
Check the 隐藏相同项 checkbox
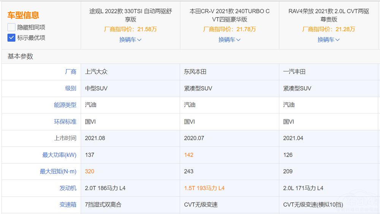pos(11,27)
